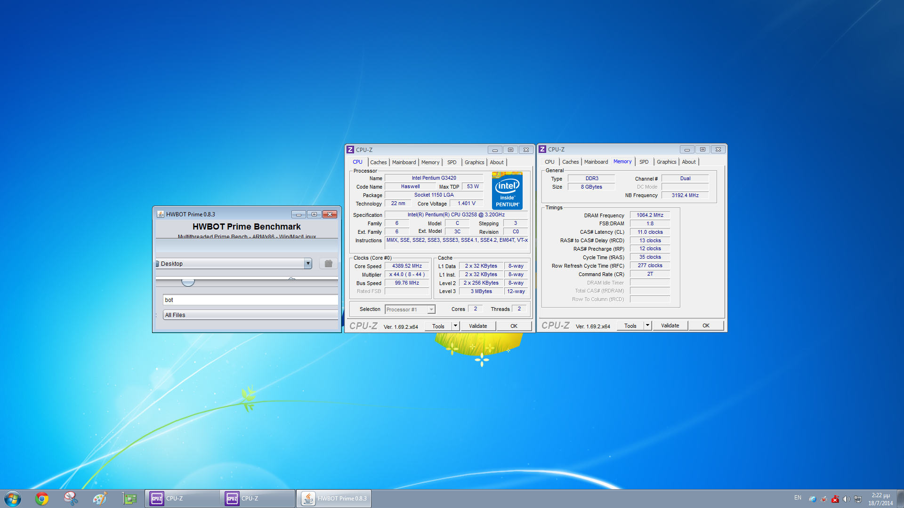The width and height of the screenshot is (904, 508).
Task: Select Graphics tab in right CPU-Z window
Action: [x=666, y=162]
